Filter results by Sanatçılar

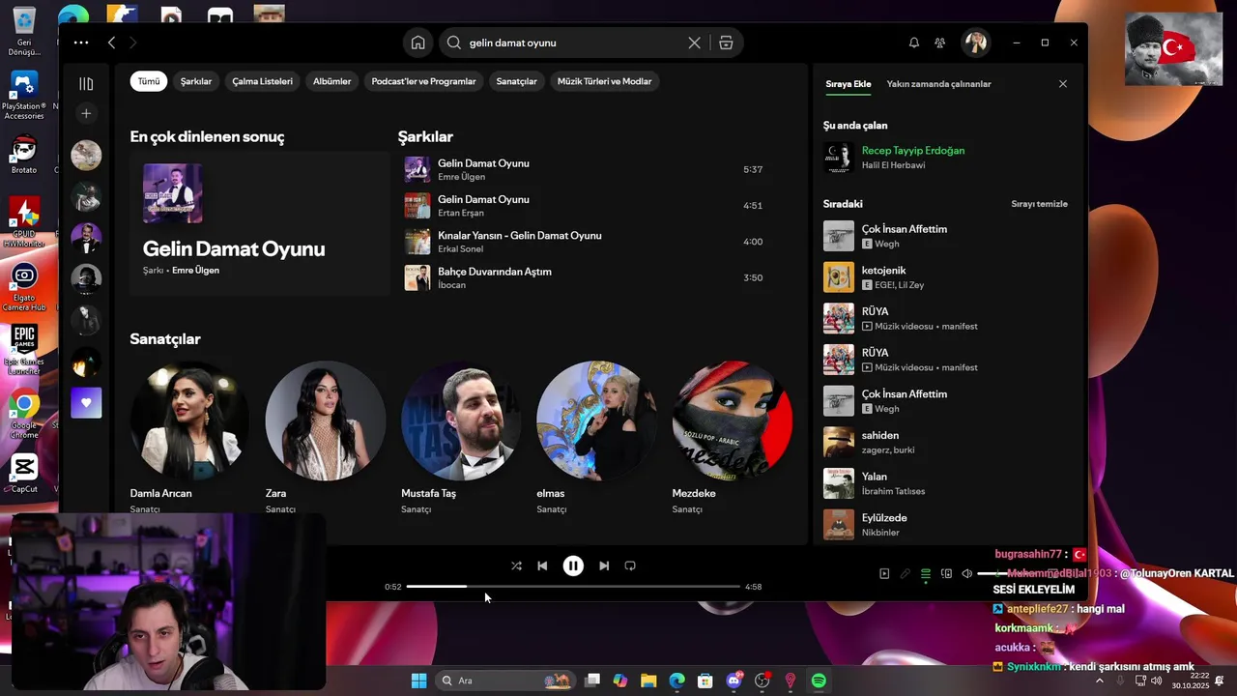[x=517, y=81]
